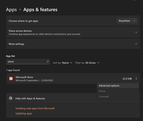143x121 pixels.
Task: Click the Microsoft Store app icon
Action: tap(11, 79)
